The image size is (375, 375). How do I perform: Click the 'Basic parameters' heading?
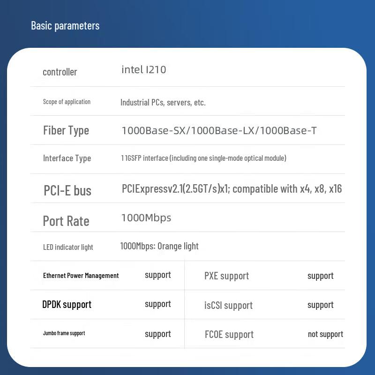[x=65, y=26]
